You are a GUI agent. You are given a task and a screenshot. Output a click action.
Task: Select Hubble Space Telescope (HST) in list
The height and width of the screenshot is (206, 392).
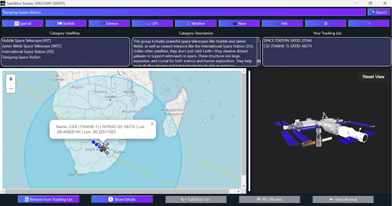tap(27, 41)
